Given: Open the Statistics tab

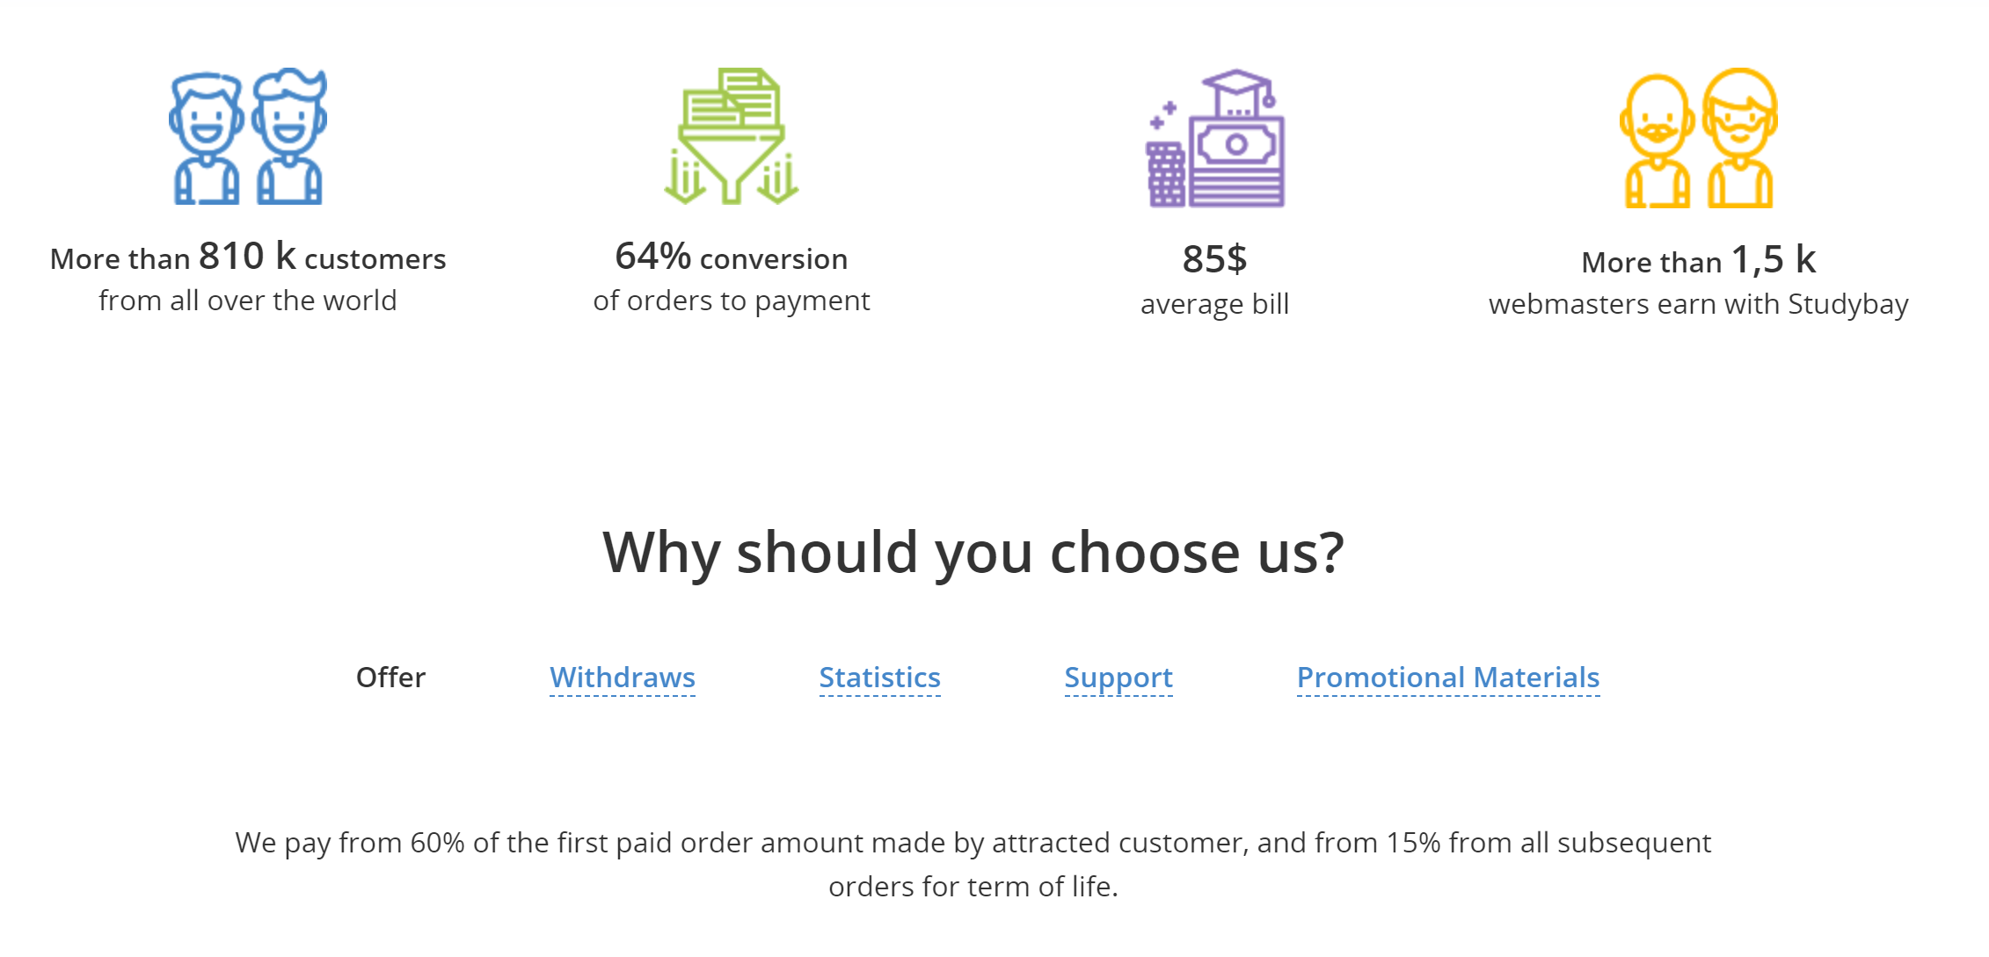Looking at the screenshot, I should 879,678.
